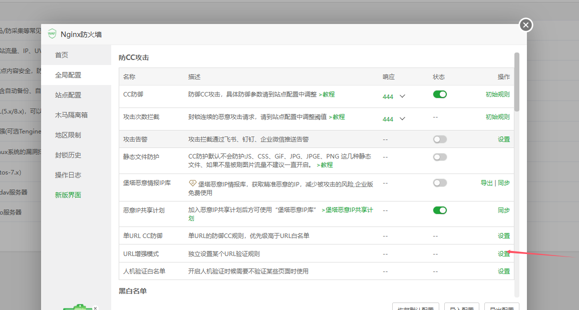The height and width of the screenshot is (310, 579).
Task: Click 同步 for 恶意IP共享计划
Action: click(504, 210)
